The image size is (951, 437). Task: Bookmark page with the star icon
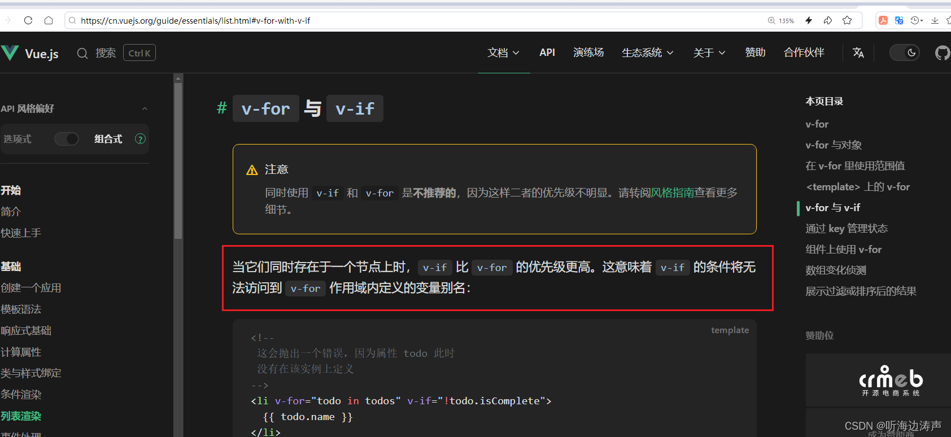click(847, 20)
